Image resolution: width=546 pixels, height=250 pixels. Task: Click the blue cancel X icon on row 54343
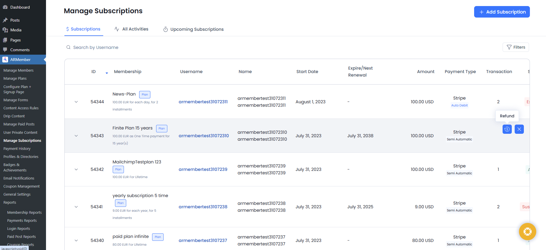click(x=519, y=129)
